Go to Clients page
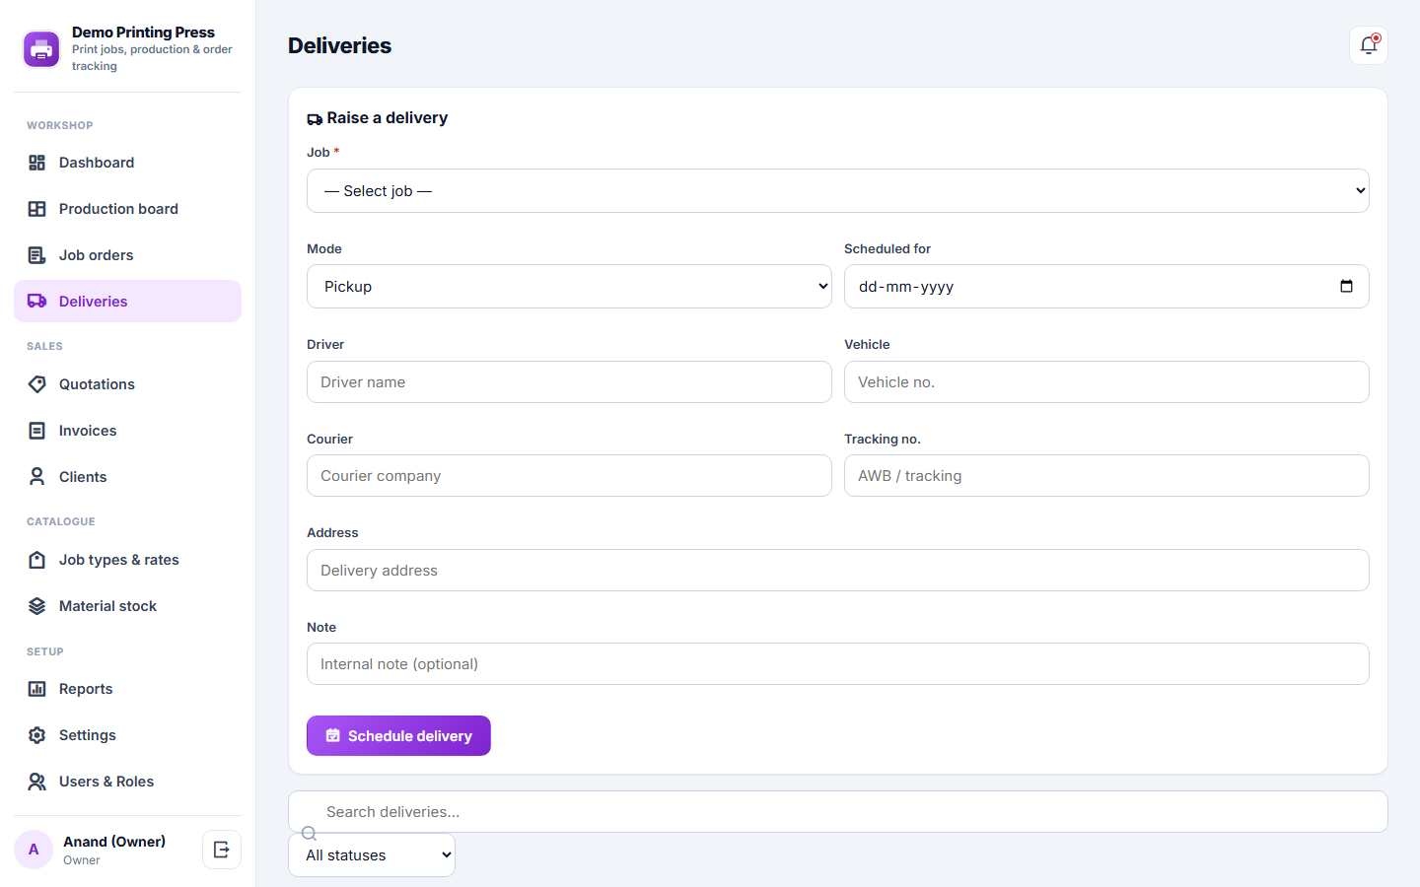 point(127,477)
